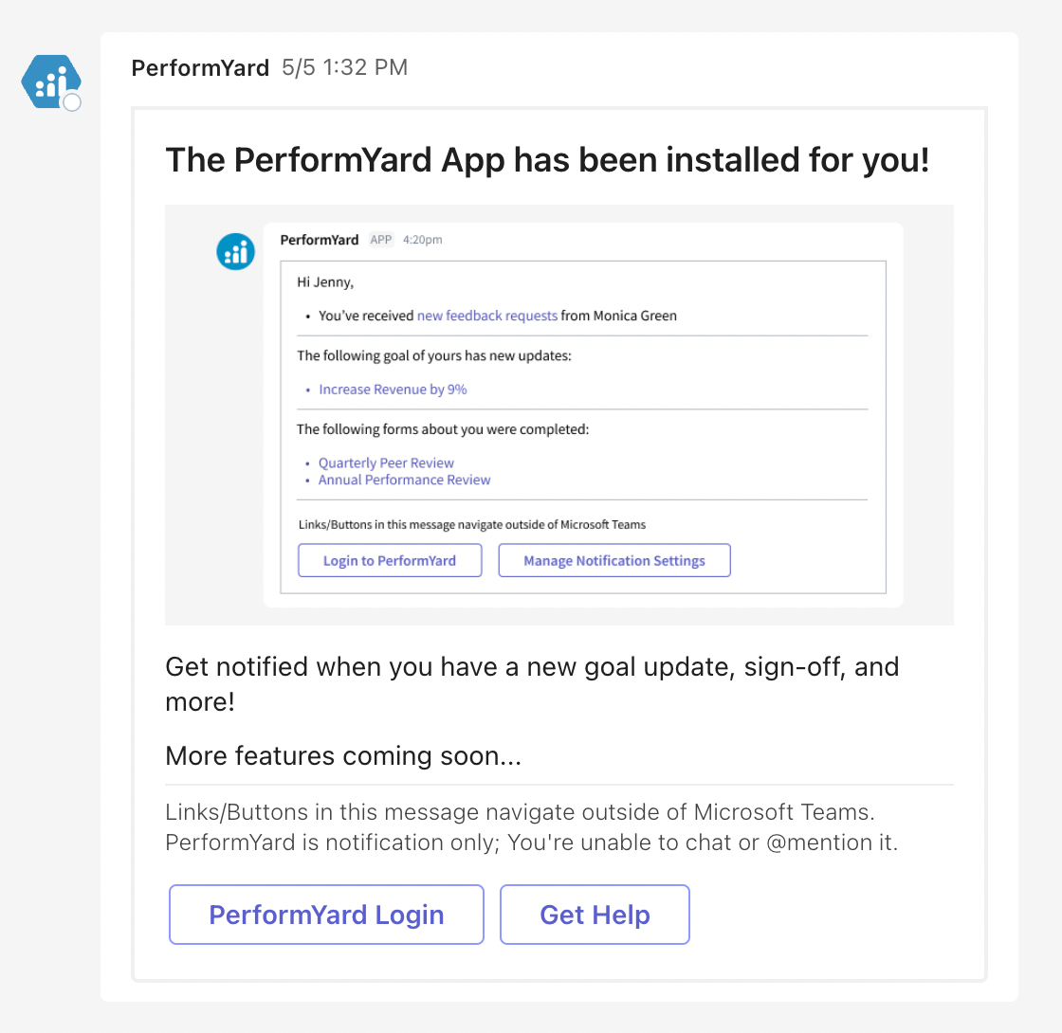Click the 'More features coming soon...' text
Image resolution: width=1062 pixels, height=1033 pixels.
[343, 755]
